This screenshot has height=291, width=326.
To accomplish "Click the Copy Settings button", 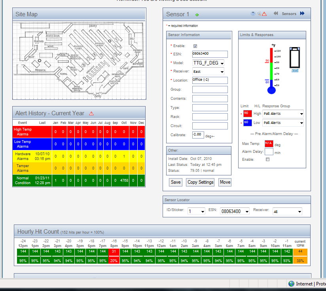I will tap(200, 183).
